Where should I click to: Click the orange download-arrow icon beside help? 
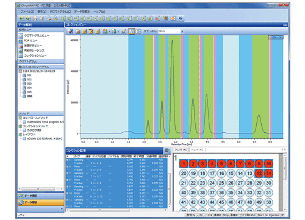pos(173,18)
